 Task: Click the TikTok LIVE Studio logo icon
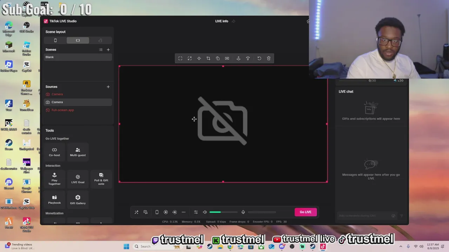[46, 21]
